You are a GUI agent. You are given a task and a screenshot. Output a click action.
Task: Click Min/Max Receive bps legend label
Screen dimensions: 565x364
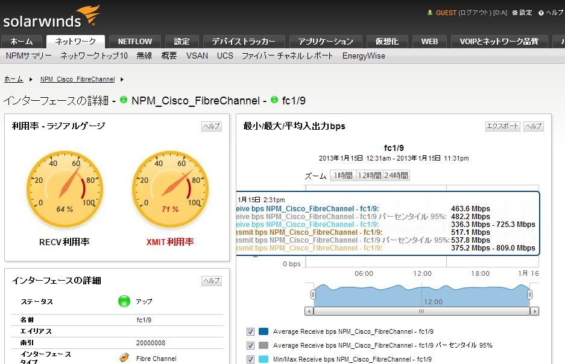(x=352, y=359)
